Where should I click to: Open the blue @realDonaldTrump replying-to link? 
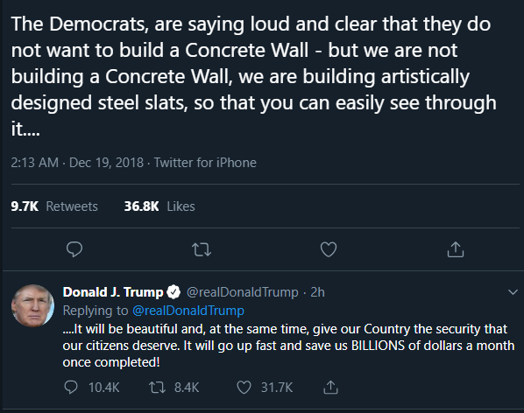188,311
